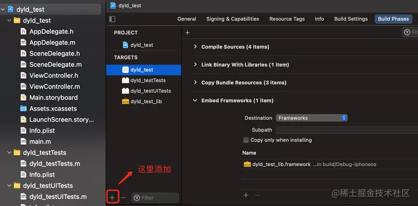Open the Destination Frameworks dropdown
The height and width of the screenshot is (206, 418).
(312, 118)
